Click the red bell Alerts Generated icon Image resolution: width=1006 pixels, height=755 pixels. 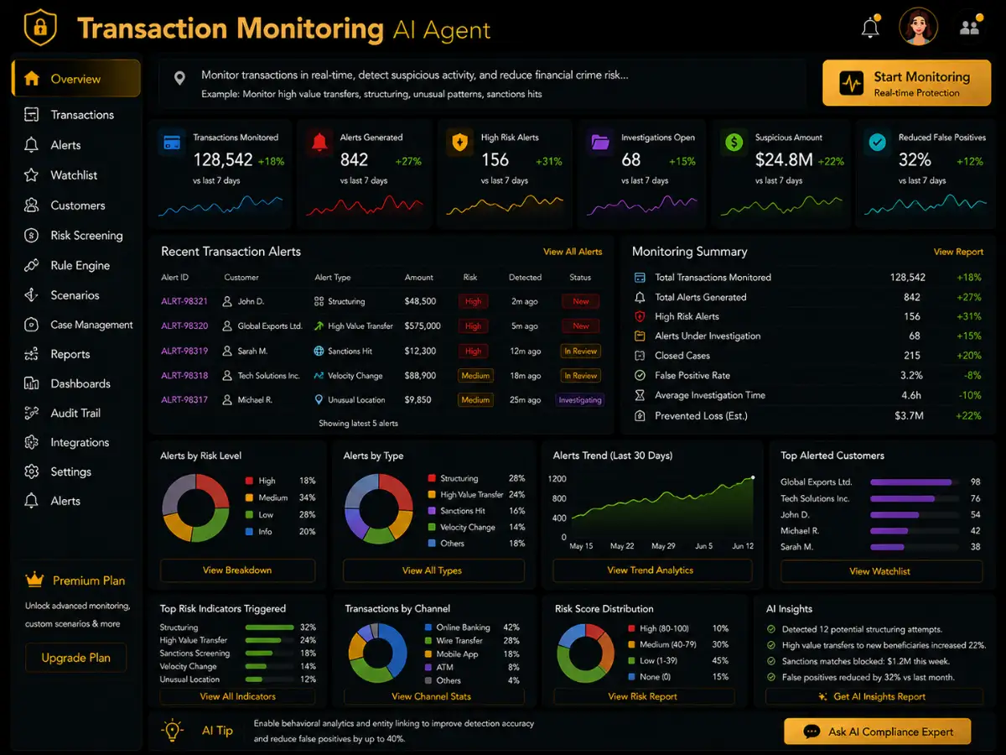click(319, 142)
